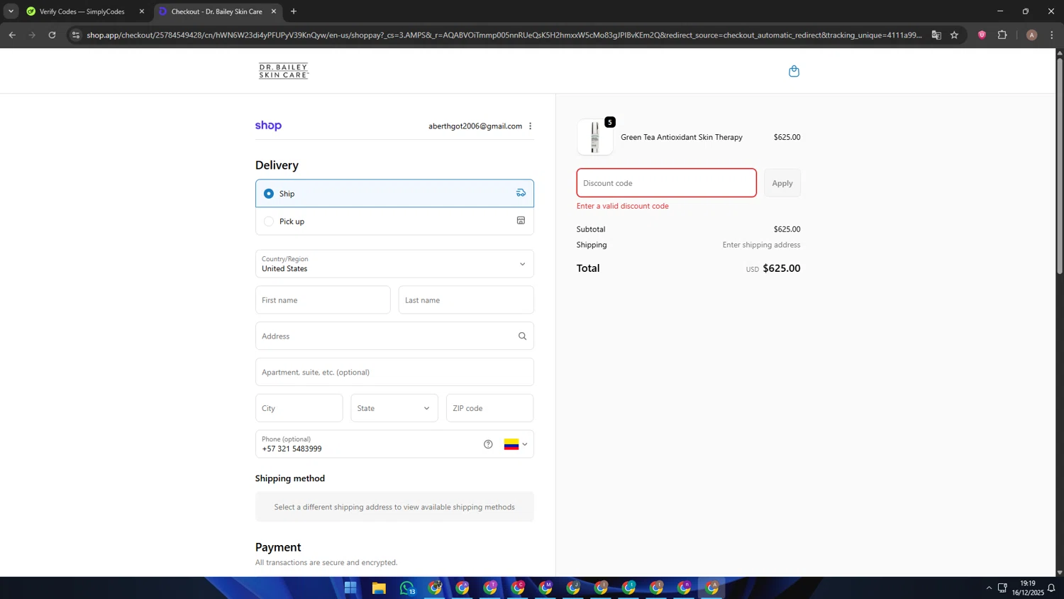This screenshot has height=599, width=1064.
Task: Switch to Verify Codes — SimplyCodes tab
Action: click(x=82, y=11)
